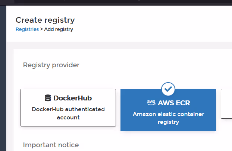Click the divider line under Registry provider

click(127, 70)
